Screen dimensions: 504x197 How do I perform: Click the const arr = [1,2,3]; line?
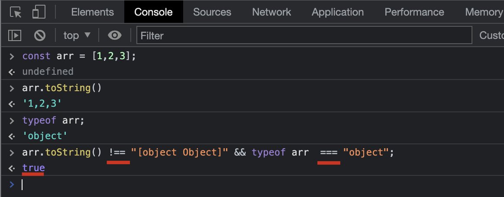(x=79, y=56)
